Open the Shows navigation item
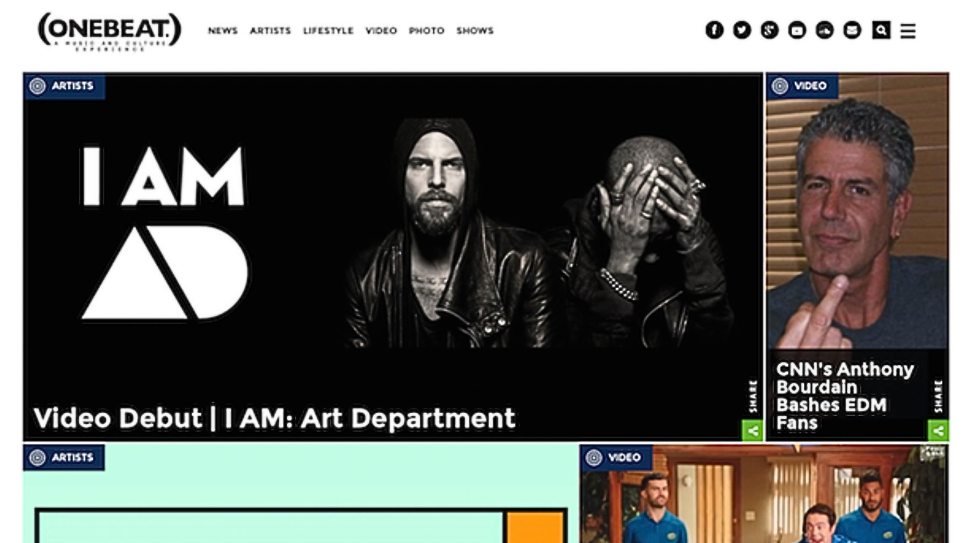Screen dimensions: 966x543 (x=475, y=31)
